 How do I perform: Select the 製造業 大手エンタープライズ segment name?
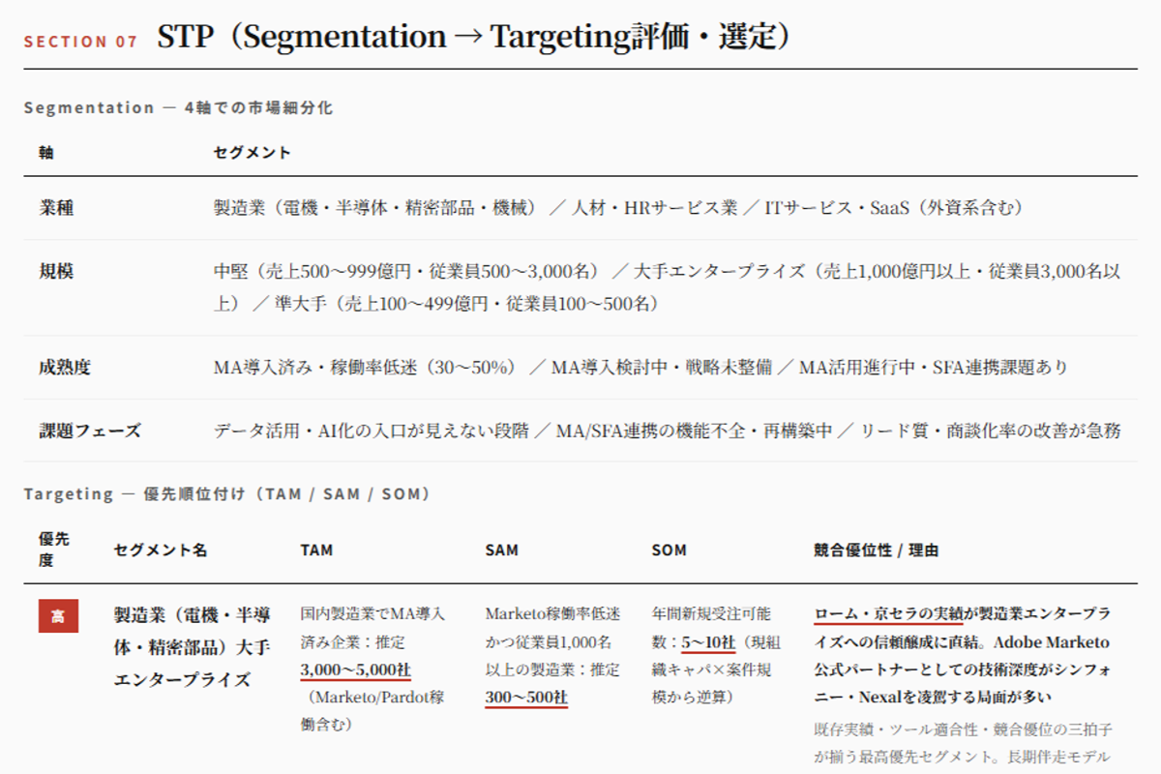pos(192,646)
